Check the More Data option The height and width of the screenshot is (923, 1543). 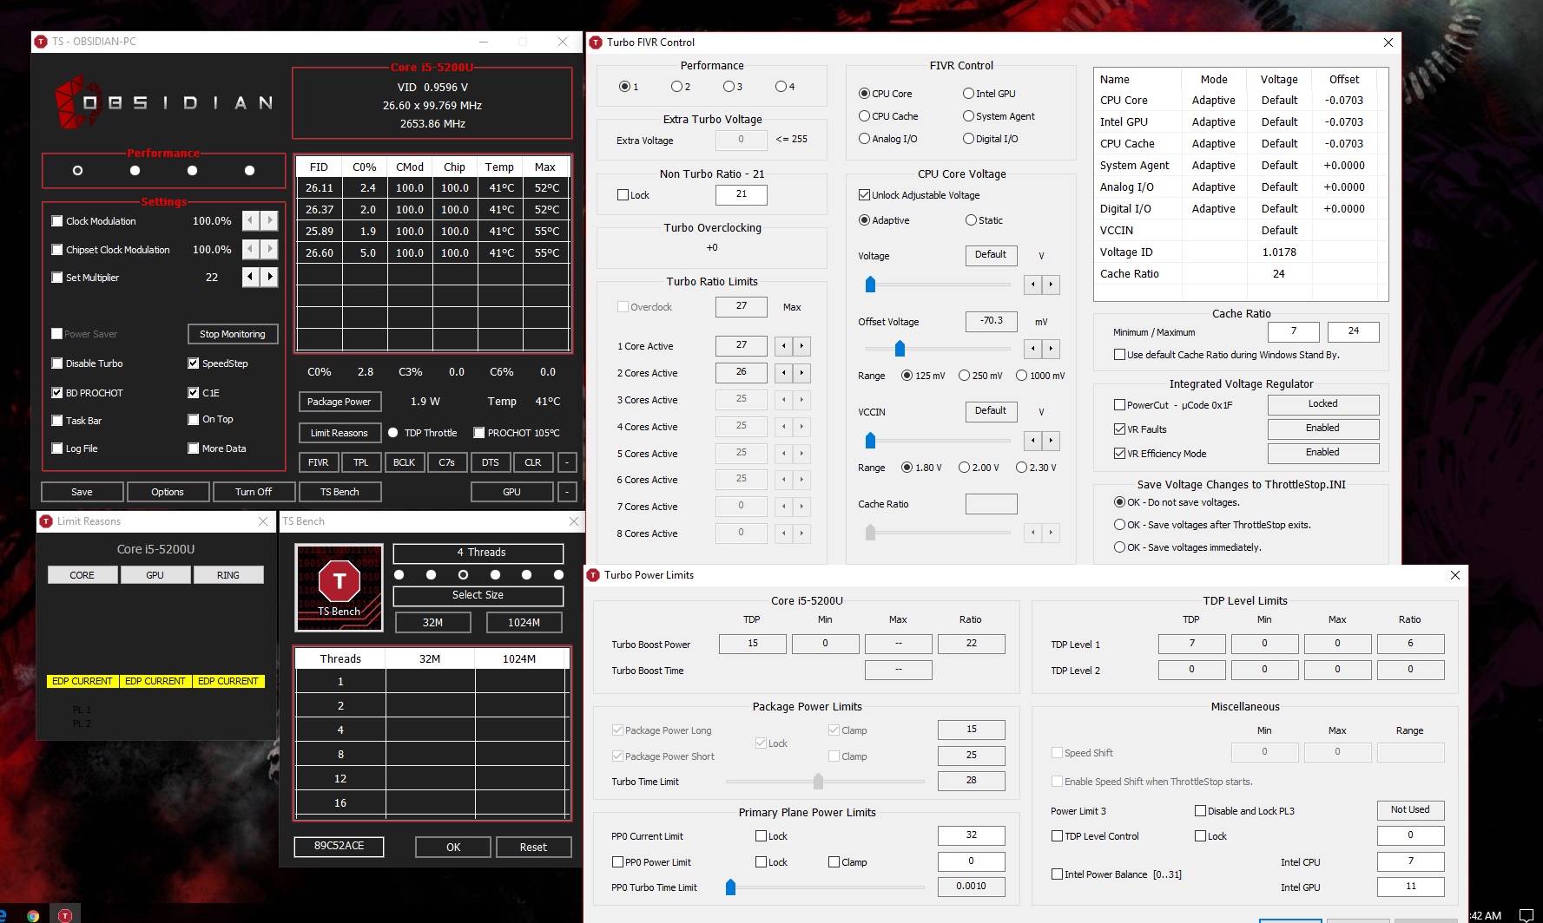[x=194, y=448]
